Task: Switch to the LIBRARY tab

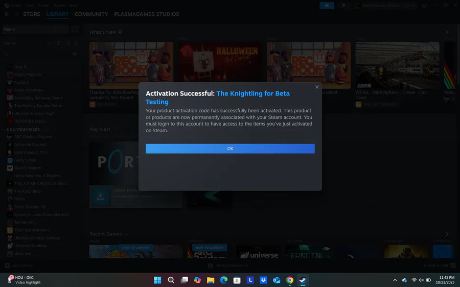Action: 57,14
